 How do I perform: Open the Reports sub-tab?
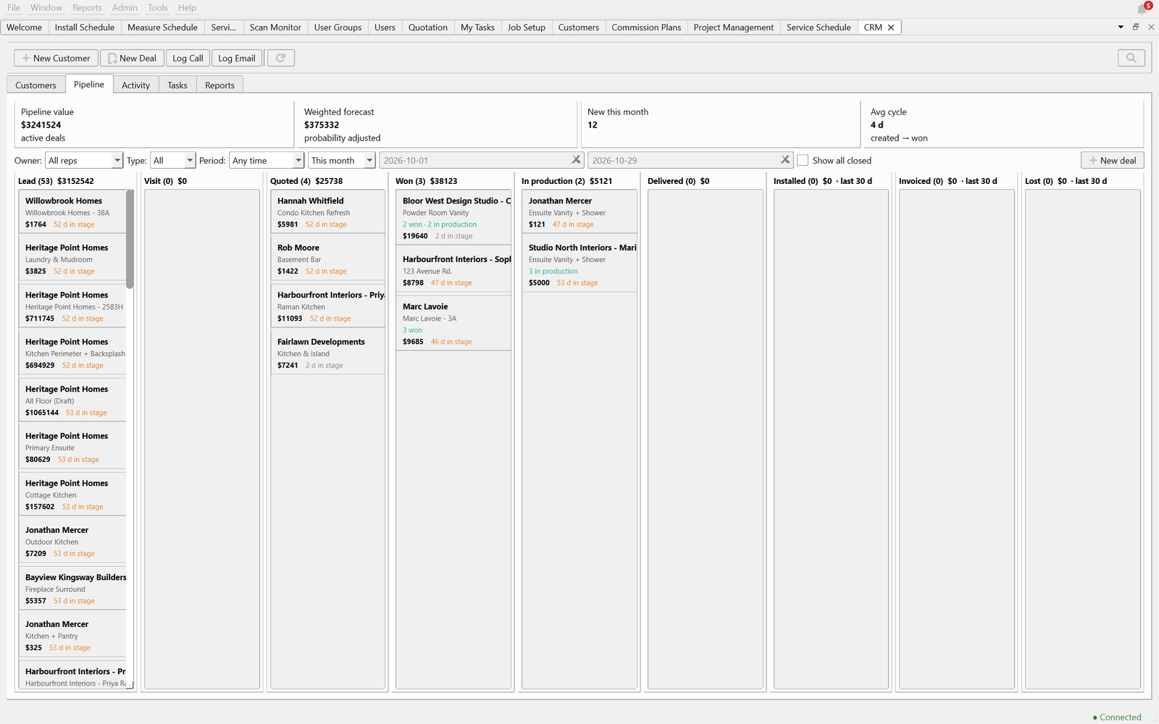[x=219, y=85]
